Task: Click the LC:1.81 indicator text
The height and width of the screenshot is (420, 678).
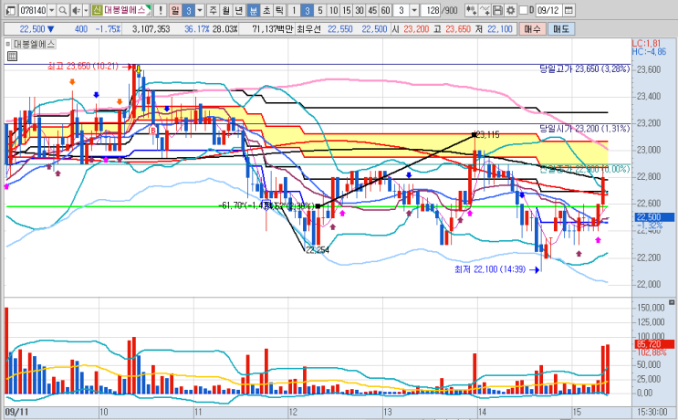Action: (x=646, y=43)
